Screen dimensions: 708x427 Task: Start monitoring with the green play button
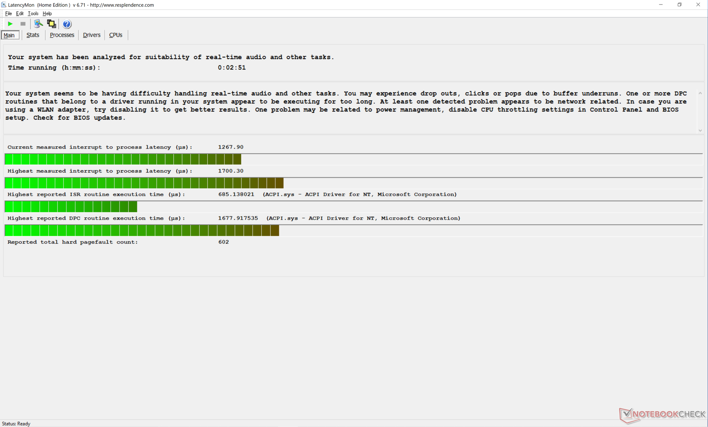10,24
